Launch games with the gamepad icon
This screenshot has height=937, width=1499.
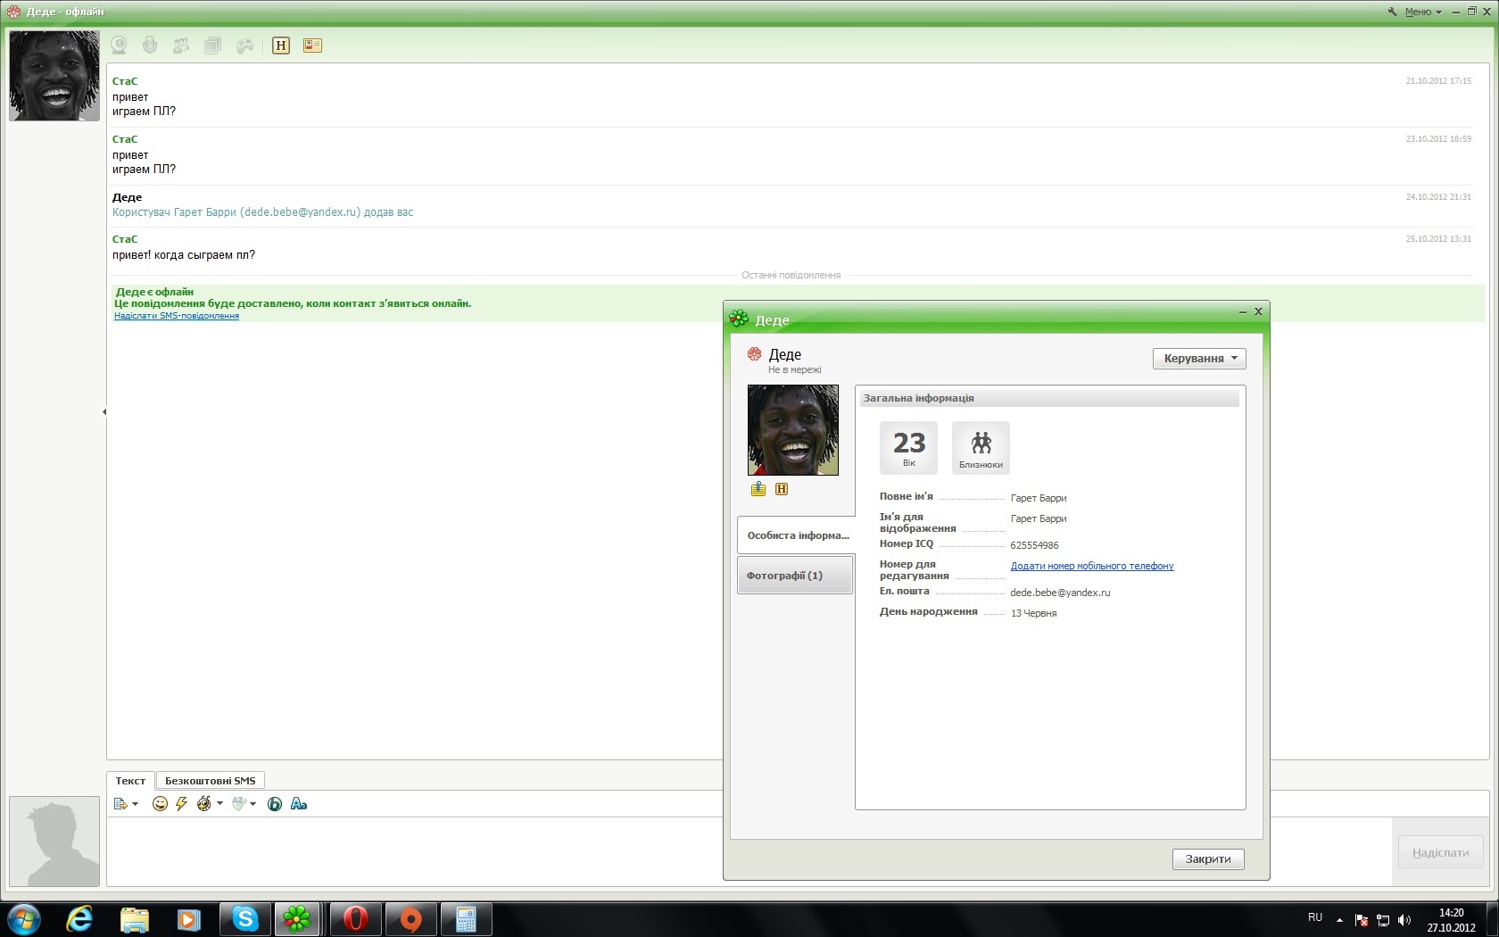(244, 46)
